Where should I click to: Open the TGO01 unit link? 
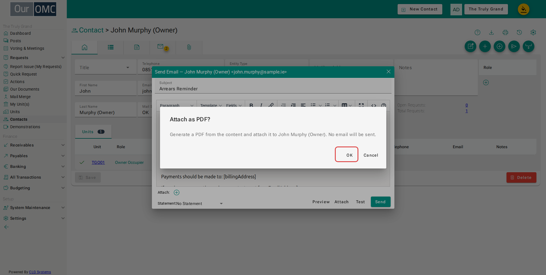(98, 162)
